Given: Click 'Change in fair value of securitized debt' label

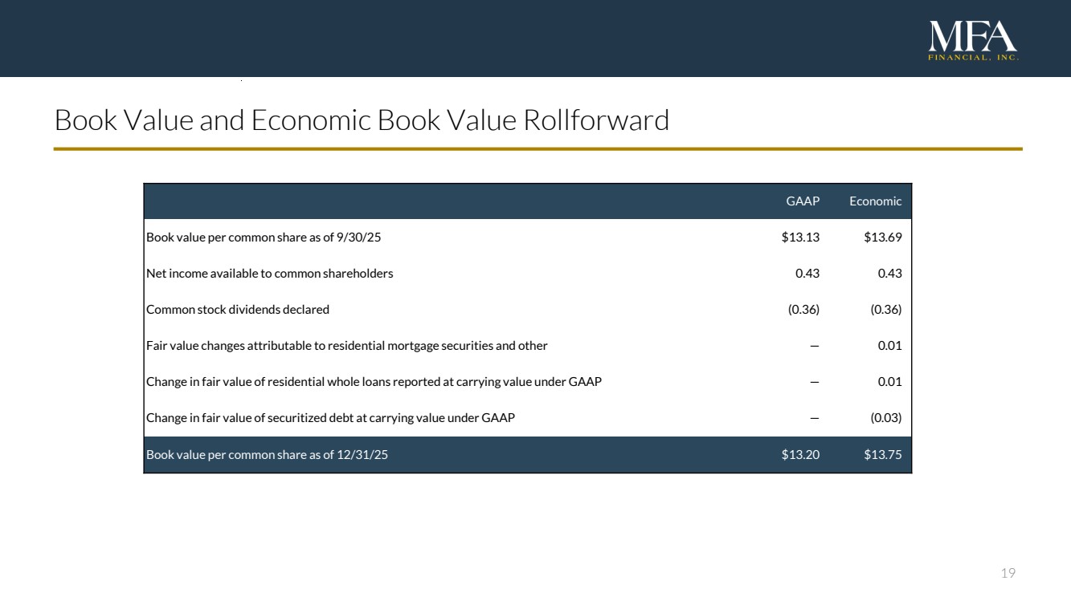Looking at the screenshot, I should (x=330, y=418).
